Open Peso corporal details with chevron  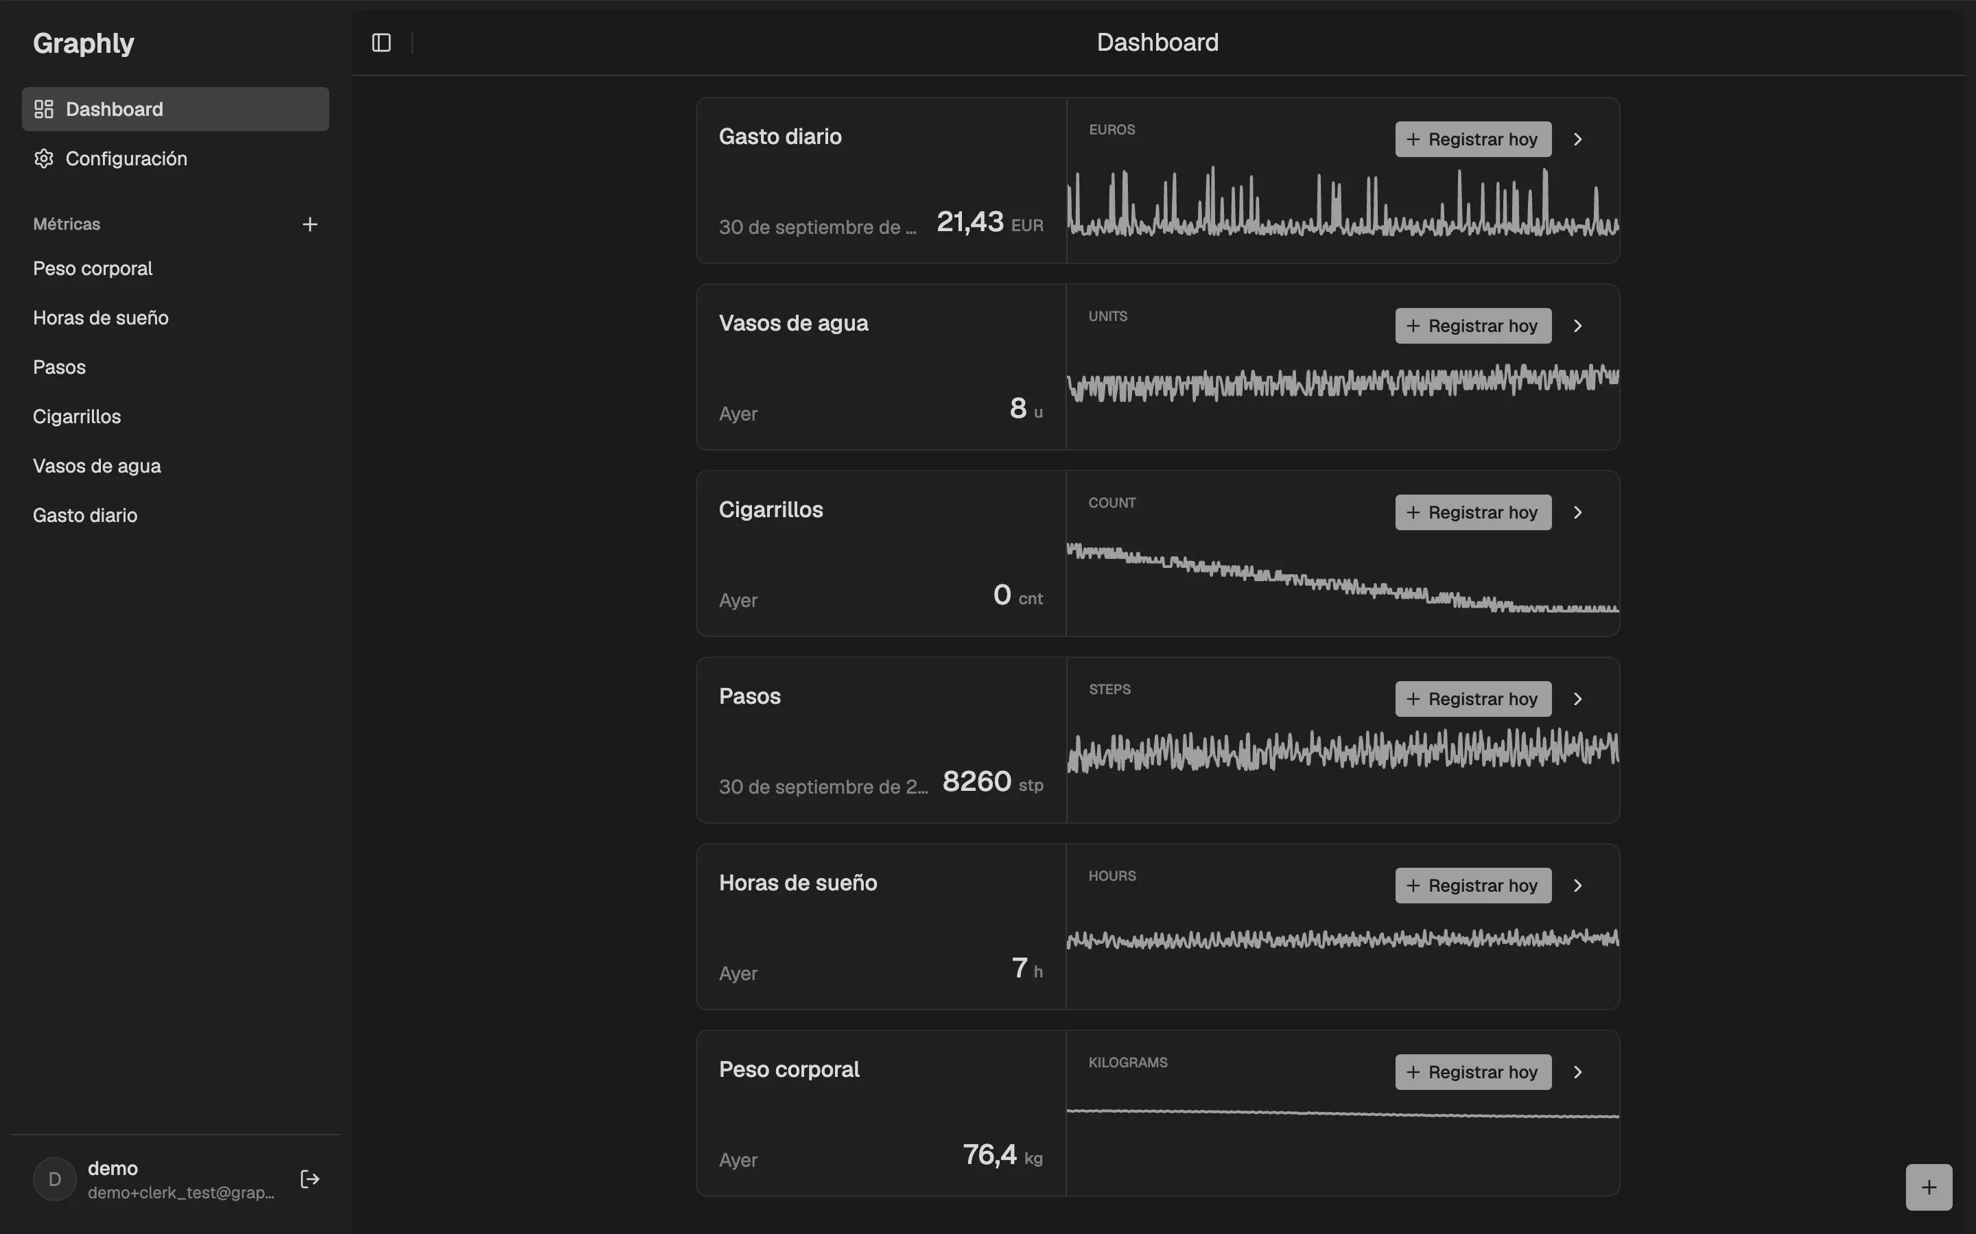click(1577, 1072)
